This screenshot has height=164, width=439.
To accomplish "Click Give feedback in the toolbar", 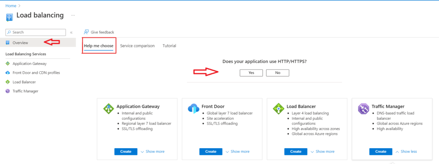I will [99, 32].
